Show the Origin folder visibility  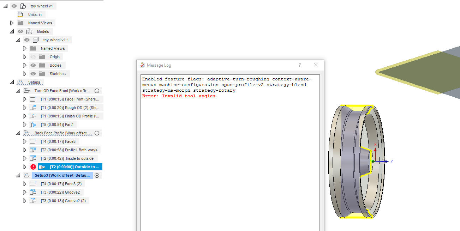click(x=33, y=56)
